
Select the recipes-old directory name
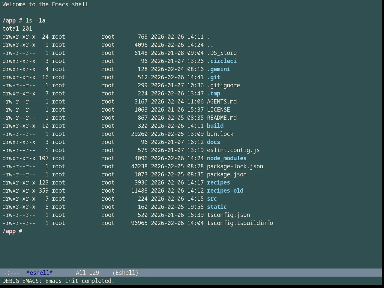tap(225, 190)
